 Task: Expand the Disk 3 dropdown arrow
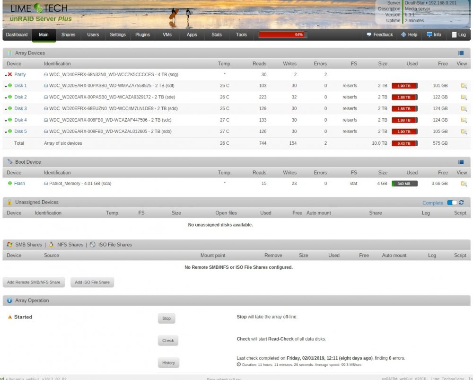6,109
